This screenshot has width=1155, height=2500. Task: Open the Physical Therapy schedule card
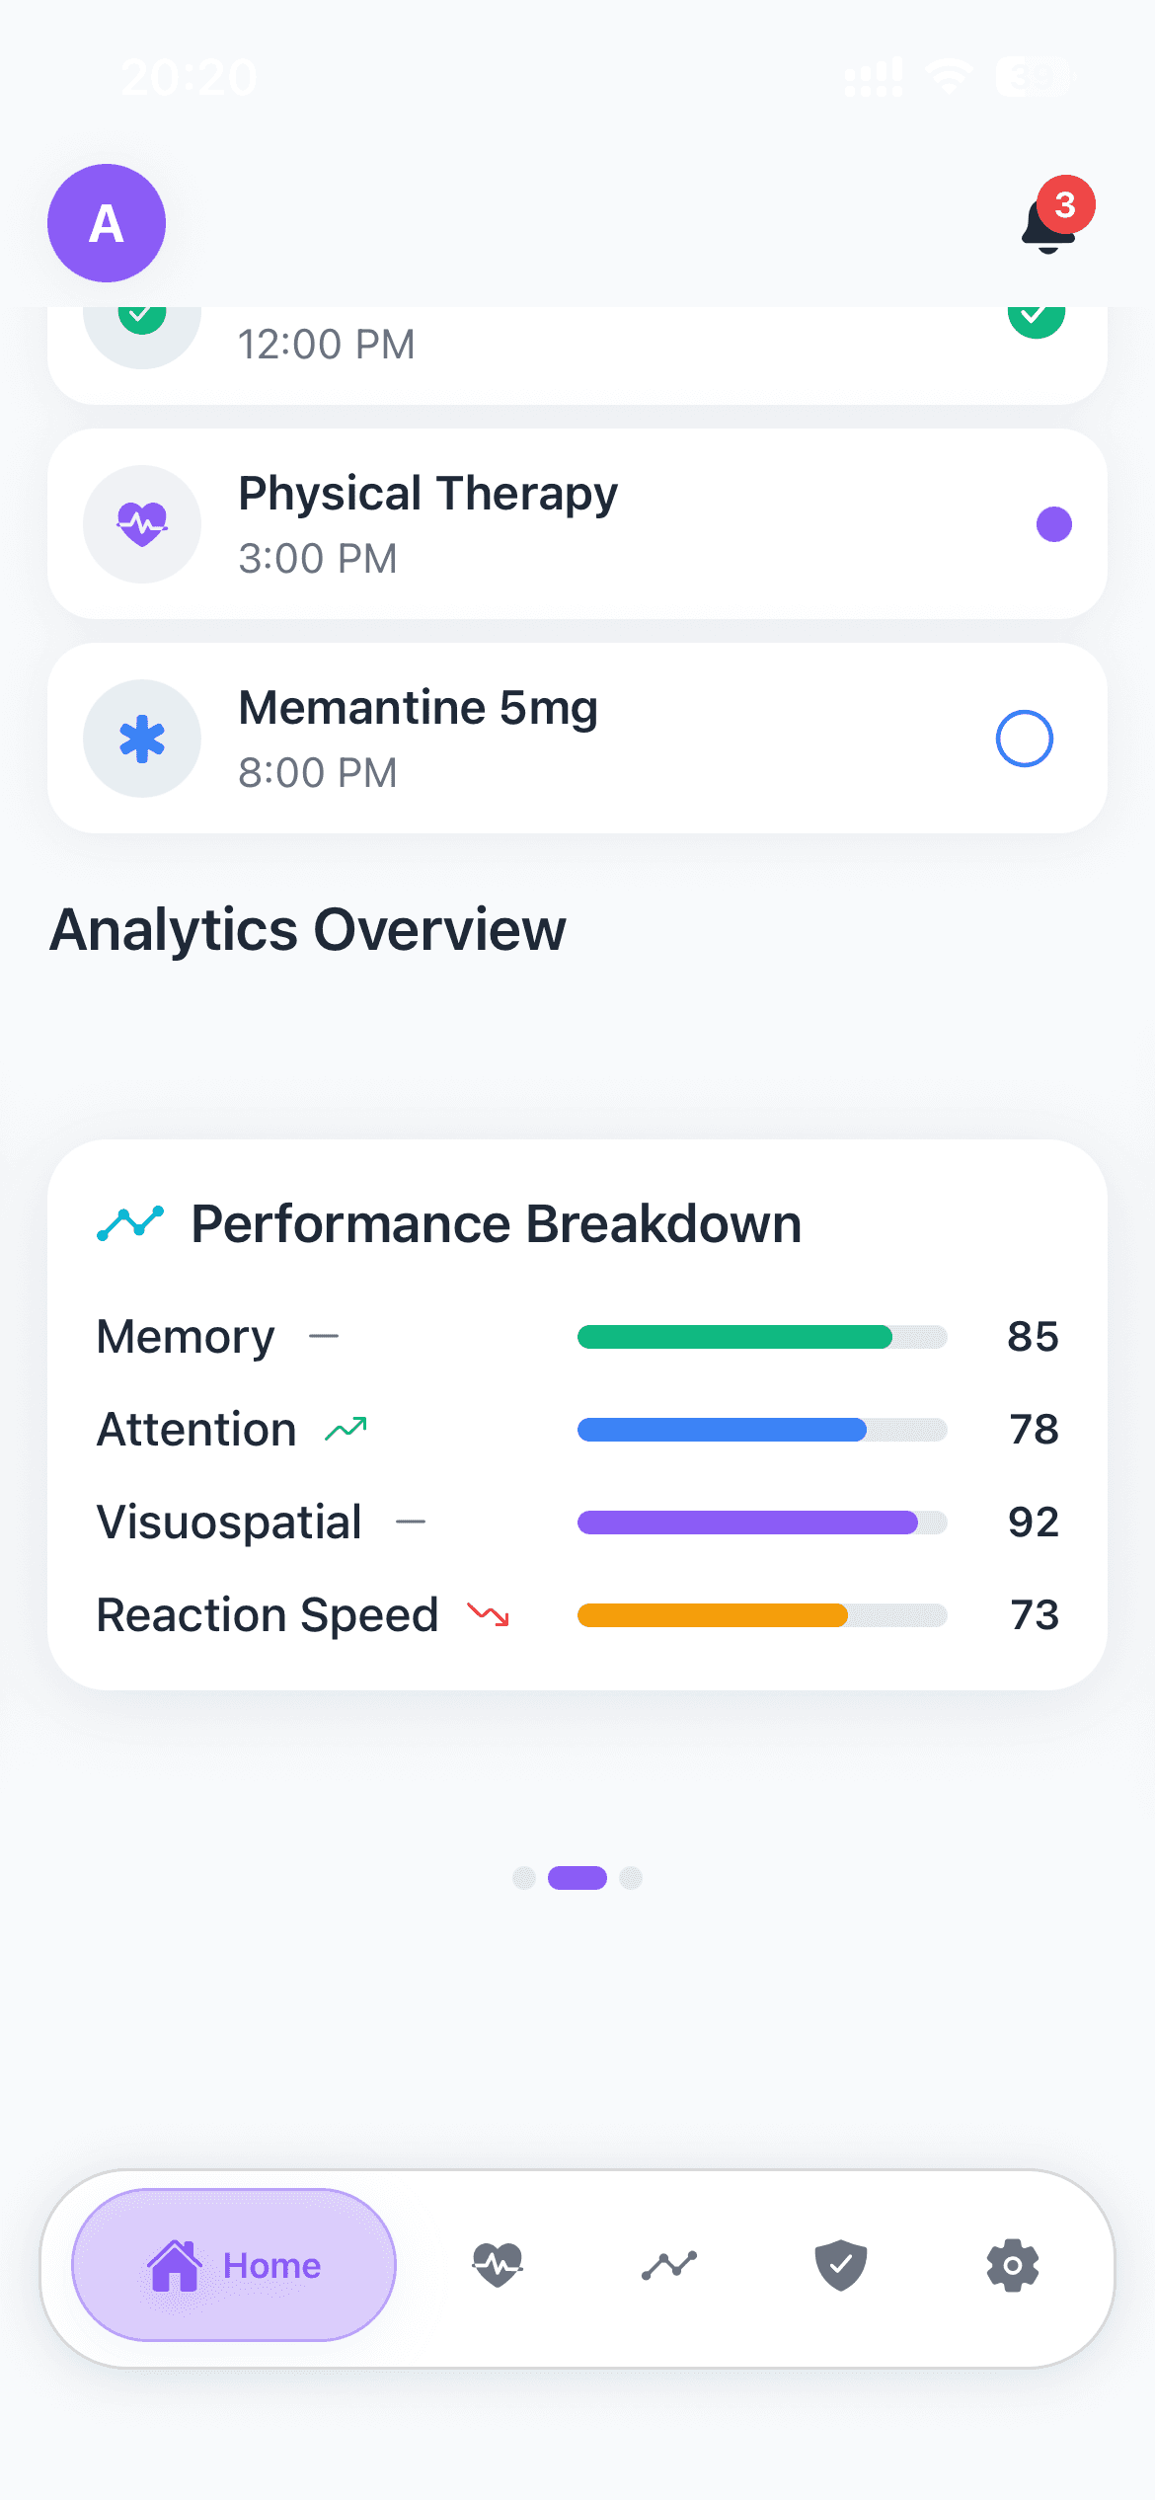pos(577,523)
